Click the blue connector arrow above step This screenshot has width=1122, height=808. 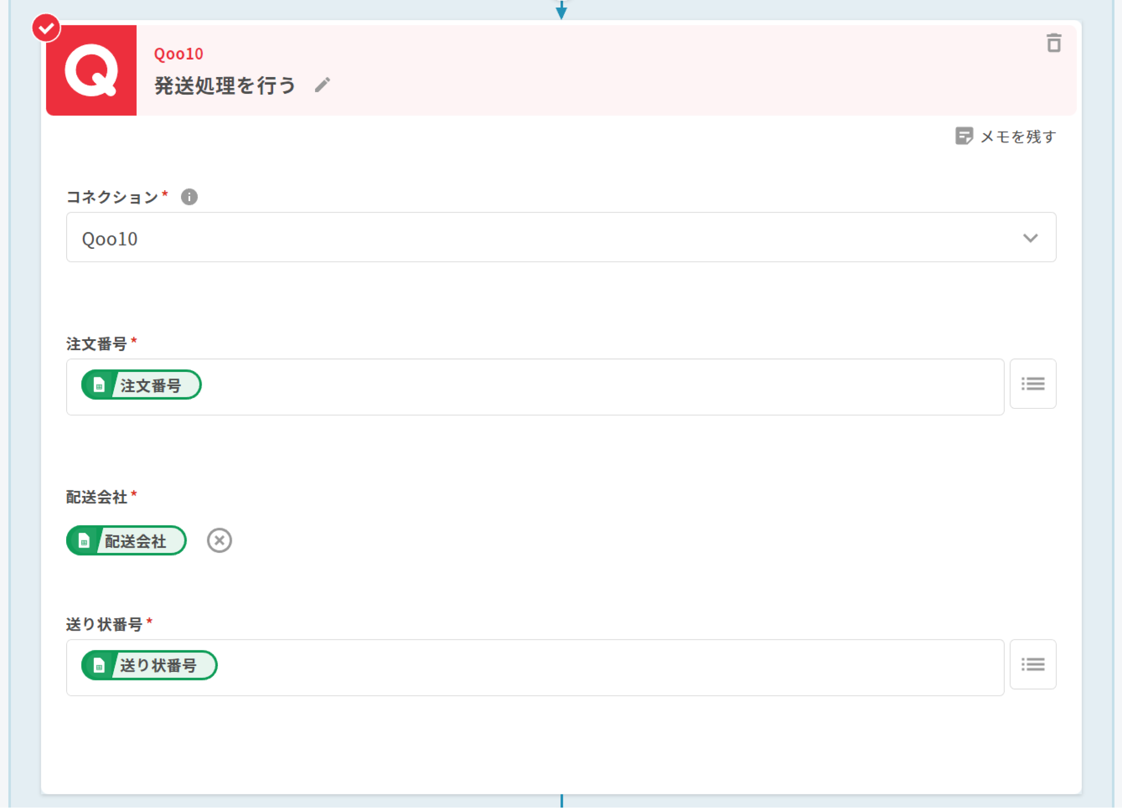click(561, 11)
